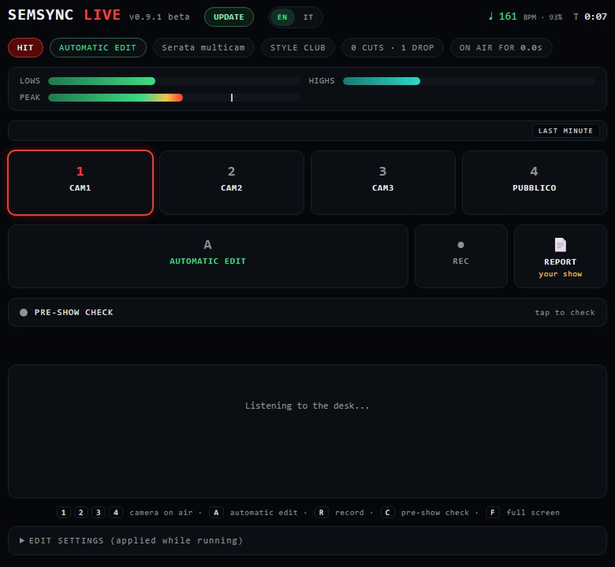This screenshot has width=615, height=567.
Task: Click the On Air For timer pill
Action: click(501, 48)
